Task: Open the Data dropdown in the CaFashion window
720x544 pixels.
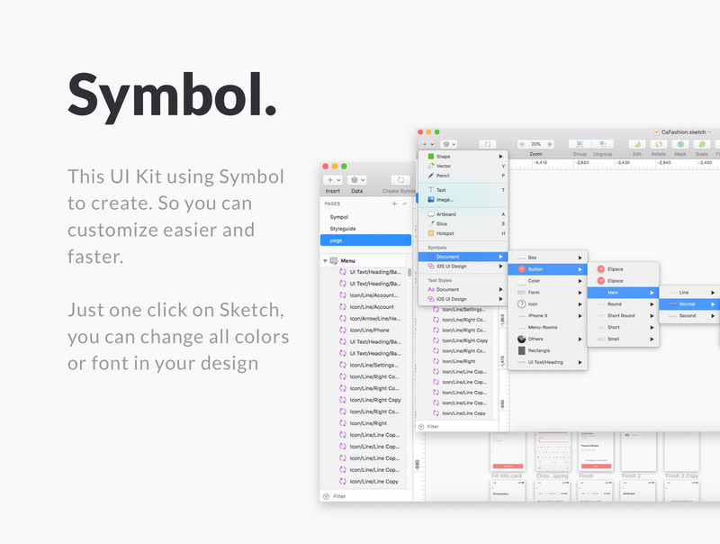Action: pyautogui.click(x=448, y=144)
